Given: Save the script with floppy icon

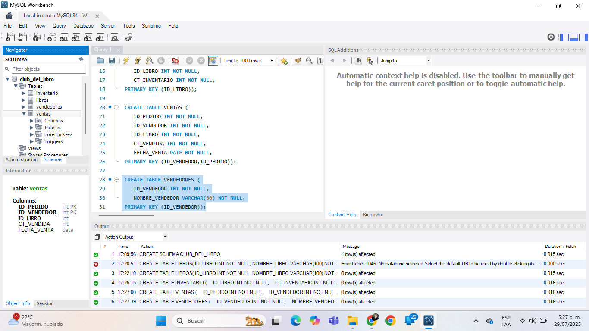Looking at the screenshot, I should (x=112, y=61).
